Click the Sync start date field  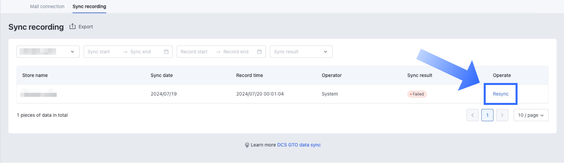click(x=99, y=52)
